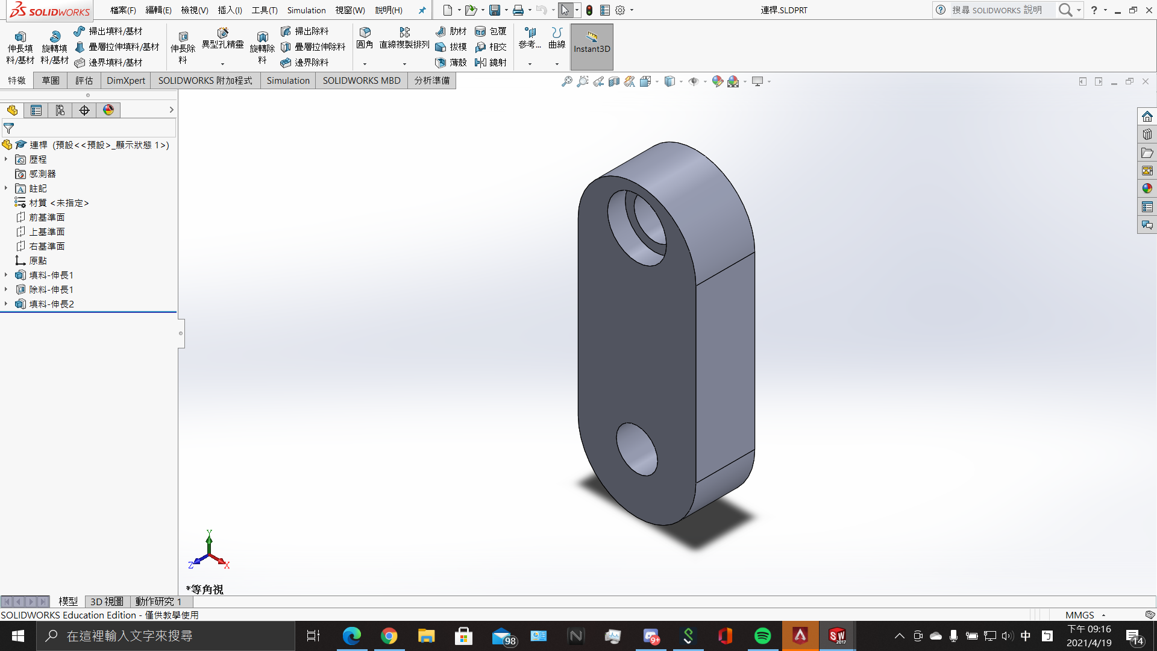Open the Appearances task pane icon

1147,189
